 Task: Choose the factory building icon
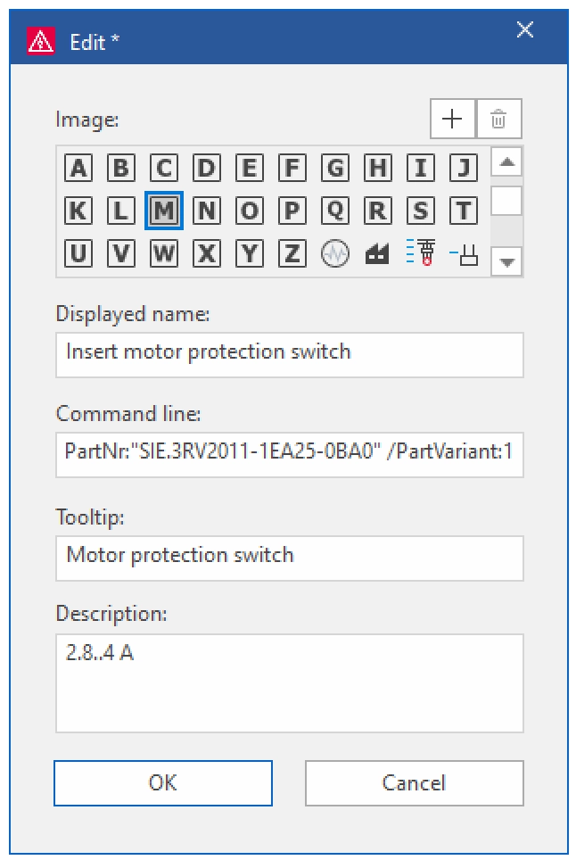pos(377,253)
